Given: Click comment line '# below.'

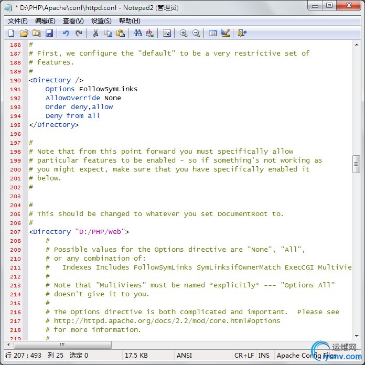Looking at the screenshot, I should pyautogui.click(x=45, y=178).
